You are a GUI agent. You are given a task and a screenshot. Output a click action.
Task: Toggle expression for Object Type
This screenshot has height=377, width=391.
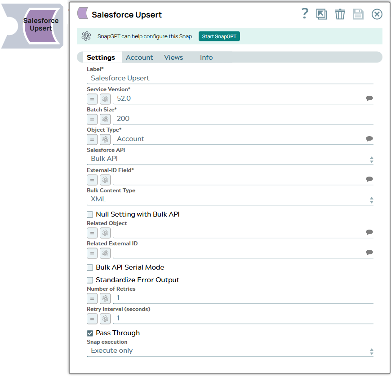(92, 139)
